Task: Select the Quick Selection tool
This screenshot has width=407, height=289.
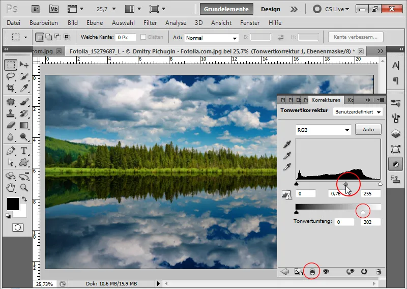Action: (x=24, y=77)
